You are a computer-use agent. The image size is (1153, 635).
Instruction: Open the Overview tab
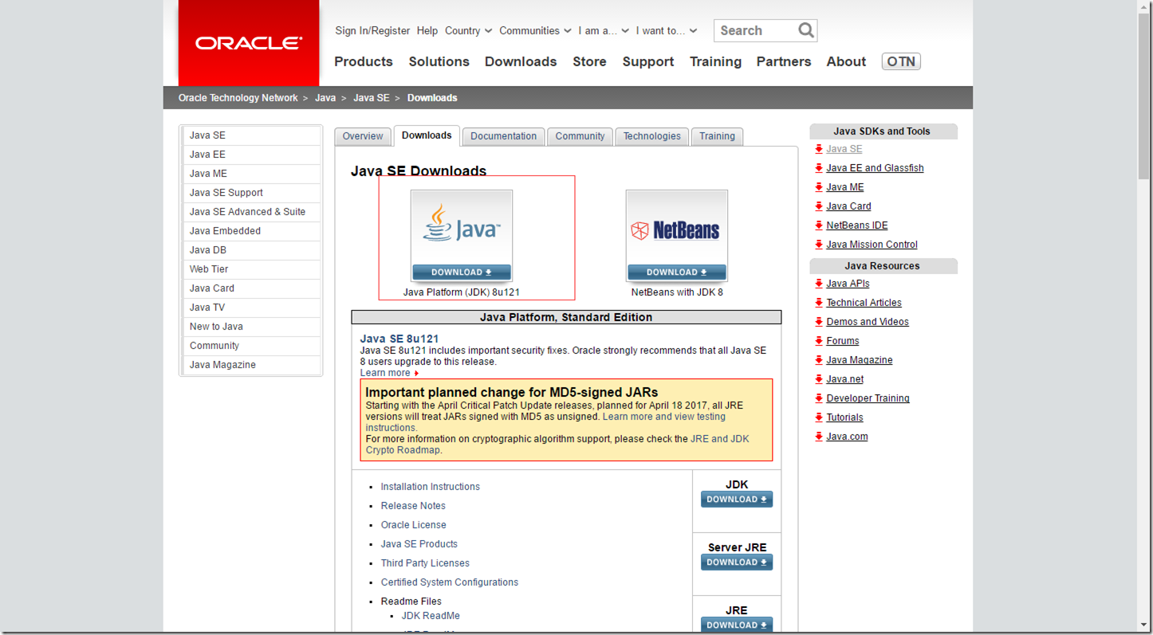pyautogui.click(x=363, y=136)
